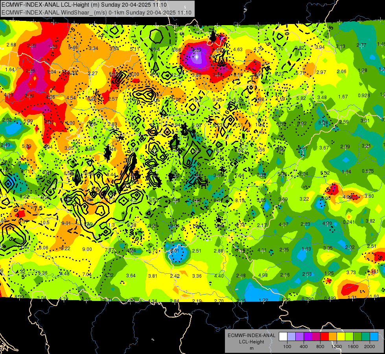Click the map value 5.52
Screen dimensions: 385x354
(x=325, y=173)
